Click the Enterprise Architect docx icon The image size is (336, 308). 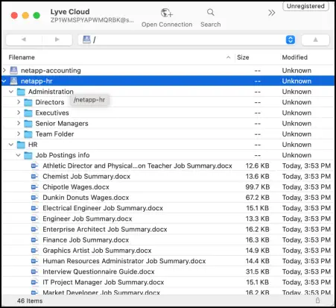35,229
